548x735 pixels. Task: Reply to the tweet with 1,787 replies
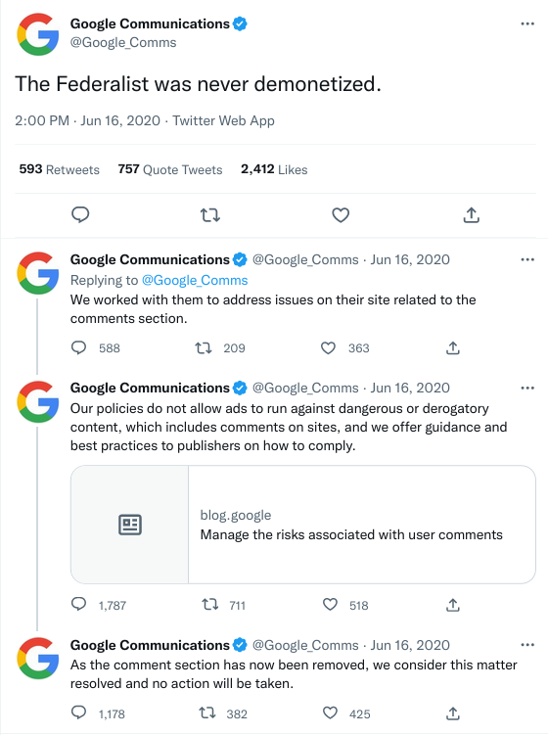pos(78,605)
